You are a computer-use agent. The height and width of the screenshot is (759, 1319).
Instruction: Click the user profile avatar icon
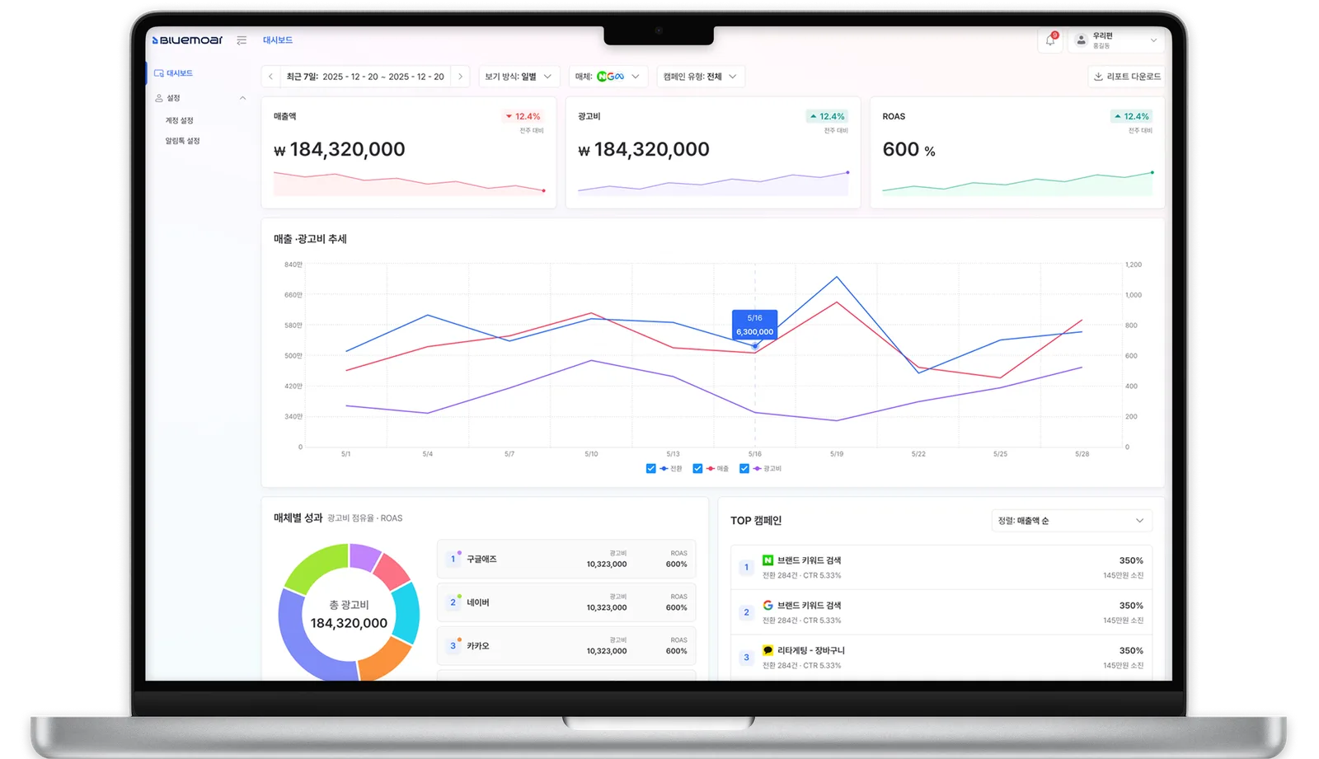(x=1081, y=40)
